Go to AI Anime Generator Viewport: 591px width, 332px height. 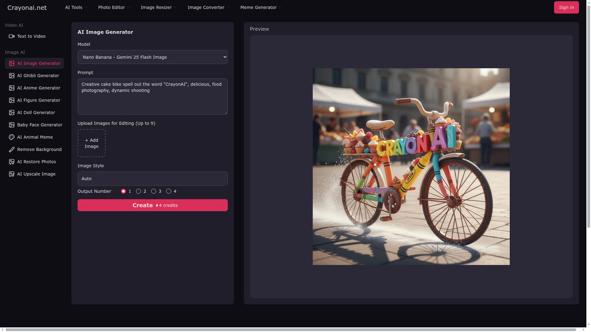(x=34, y=88)
